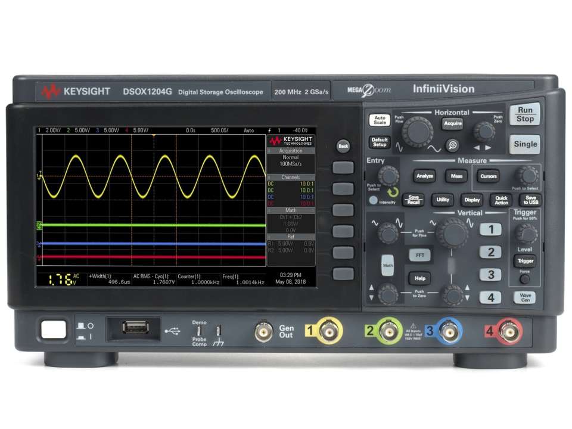The height and width of the screenshot is (429, 572).
Task: Push the Entry knob to select
Action: 388,176
